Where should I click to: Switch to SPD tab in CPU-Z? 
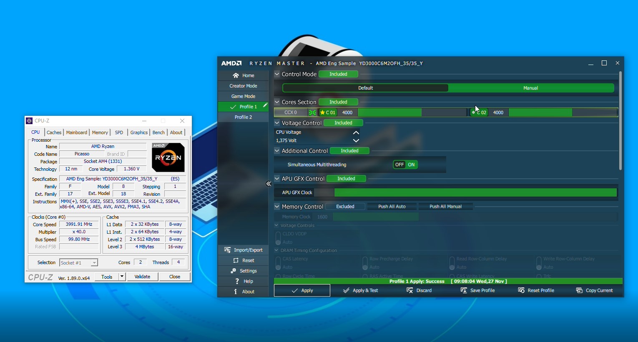pyautogui.click(x=119, y=132)
